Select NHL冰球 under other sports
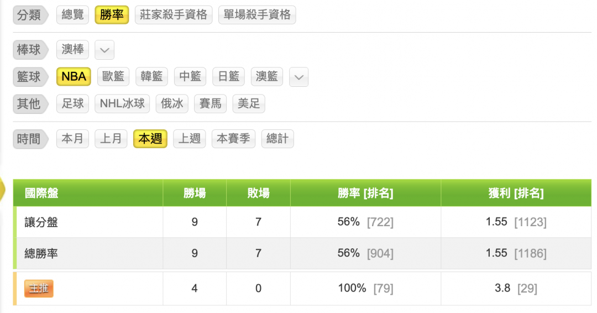The height and width of the screenshot is (313, 597). (122, 103)
